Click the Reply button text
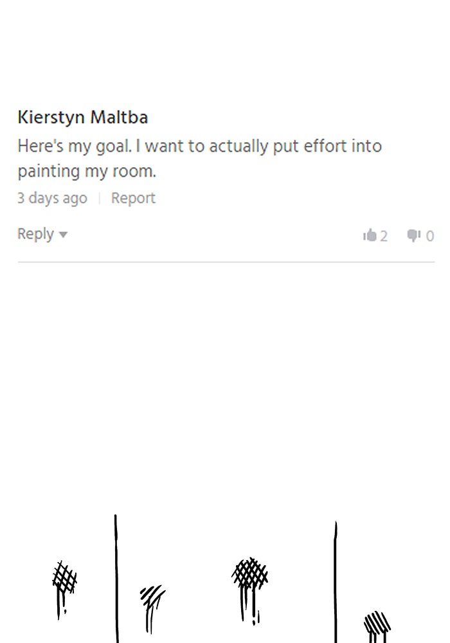450x643 pixels. click(x=35, y=234)
